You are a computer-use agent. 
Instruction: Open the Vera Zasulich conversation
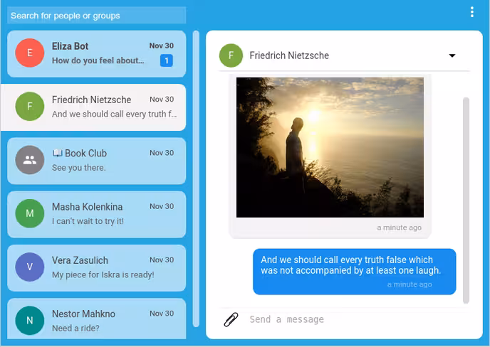point(97,268)
